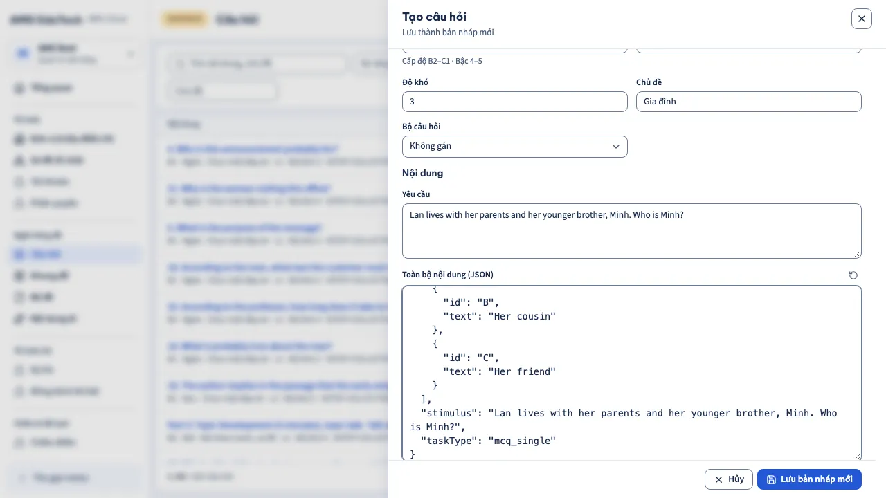Click the hint text "Cấp độ B2–C1 · Bậc 4–5"
The width and height of the screenshot is (886, 498).
coord(442,61)
